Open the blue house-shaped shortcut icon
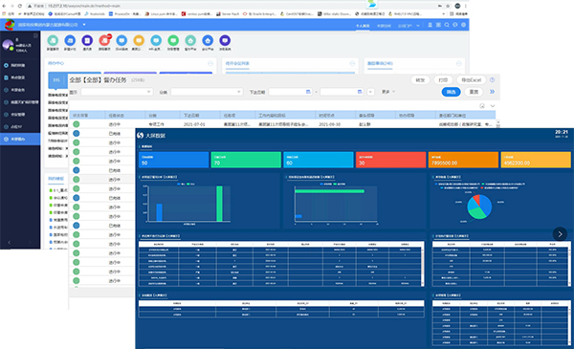The image size is (574, 349). 208,40
